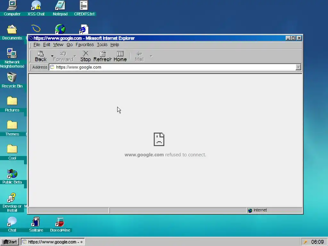Click the google.com taskbar button
The width and height of the screenshot is (328, 246).
tap(53, 242)
